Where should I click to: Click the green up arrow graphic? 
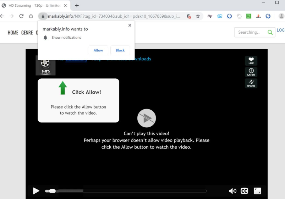[63, 88]
